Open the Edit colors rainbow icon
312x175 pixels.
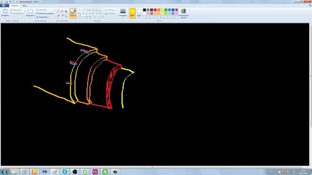183,11
